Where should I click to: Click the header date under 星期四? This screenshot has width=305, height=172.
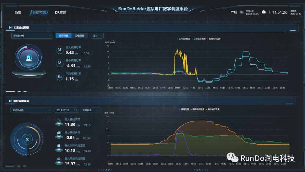tap(296, 14)
